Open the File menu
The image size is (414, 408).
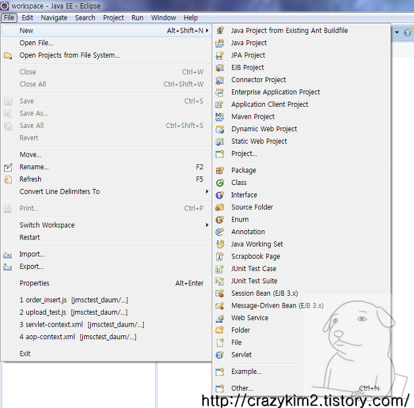(x=9, y=18)
